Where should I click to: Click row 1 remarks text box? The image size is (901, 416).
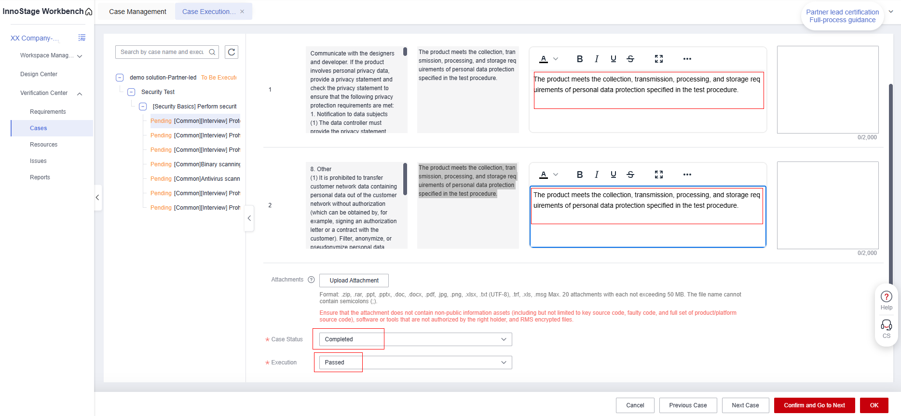(x=828, y=90)
